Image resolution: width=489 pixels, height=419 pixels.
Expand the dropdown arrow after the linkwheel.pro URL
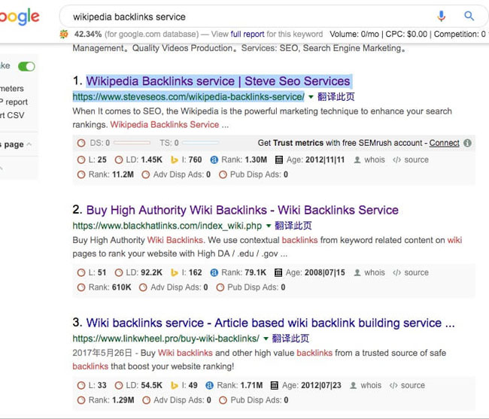[x=265, y=338]
